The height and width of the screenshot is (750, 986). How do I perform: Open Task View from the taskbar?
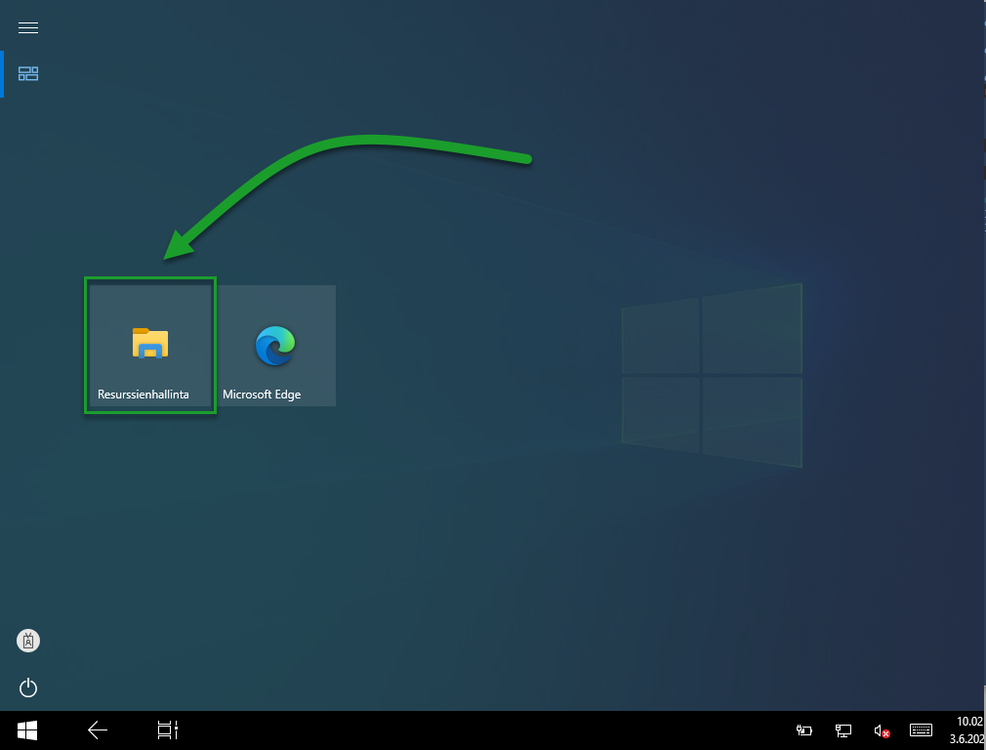166,729
